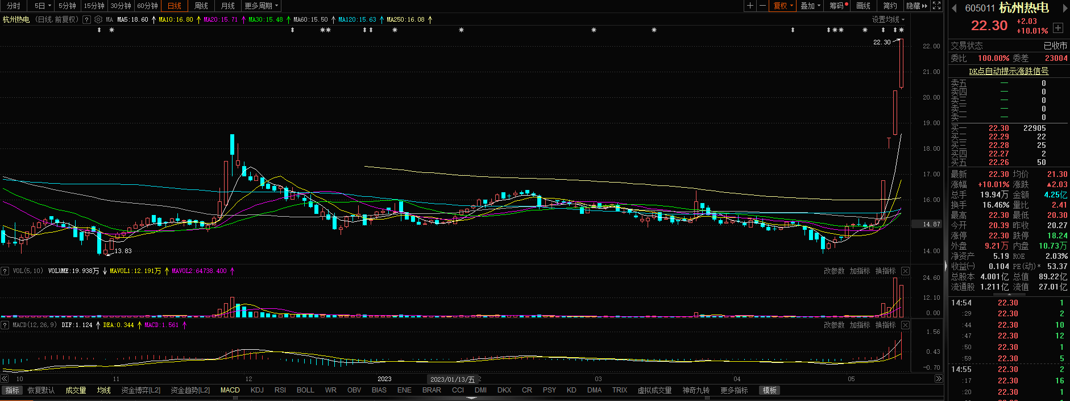
Task: Switch to 分时 intraday chart
Action: tap(14, 6)
